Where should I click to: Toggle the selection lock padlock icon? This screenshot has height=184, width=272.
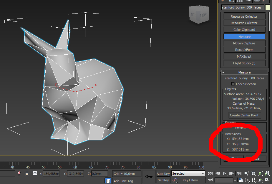[x=27, y=173]
